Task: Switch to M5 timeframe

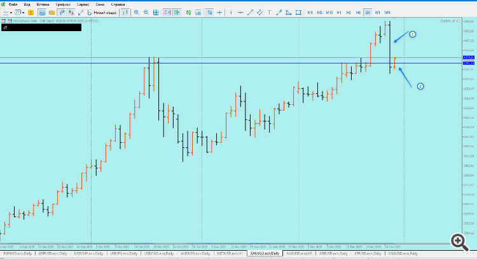Action: tap(320, 13)
